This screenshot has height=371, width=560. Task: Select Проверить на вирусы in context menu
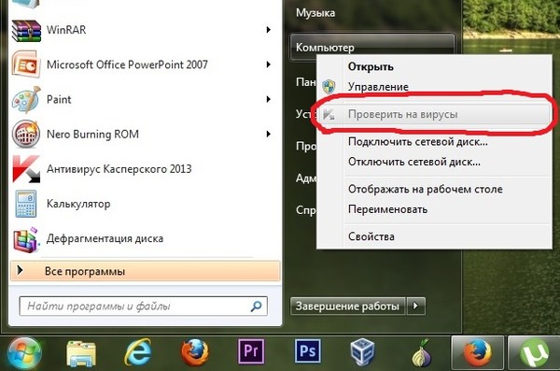(434, 115)
